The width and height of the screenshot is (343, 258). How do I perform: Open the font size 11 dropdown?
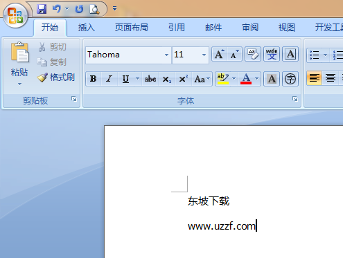pos(204,55)
